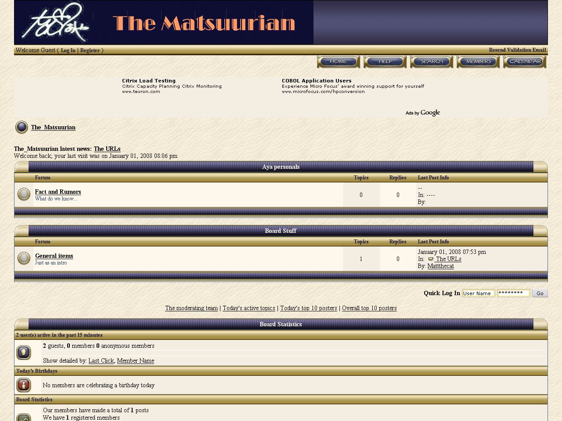Screen dimensions: 562x421
Task: Open Today's active topics link
Action: [x=249, y=308]
